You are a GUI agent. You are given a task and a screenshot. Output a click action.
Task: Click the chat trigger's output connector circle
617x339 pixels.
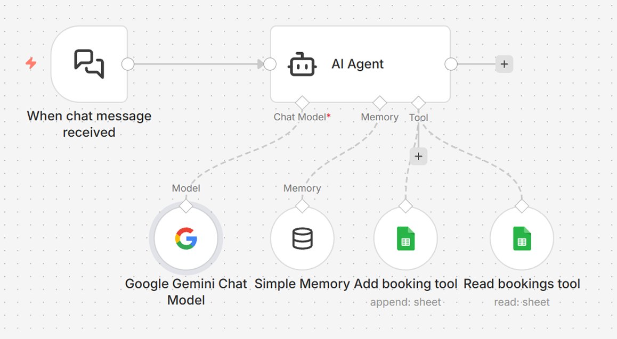click(128, 64)
